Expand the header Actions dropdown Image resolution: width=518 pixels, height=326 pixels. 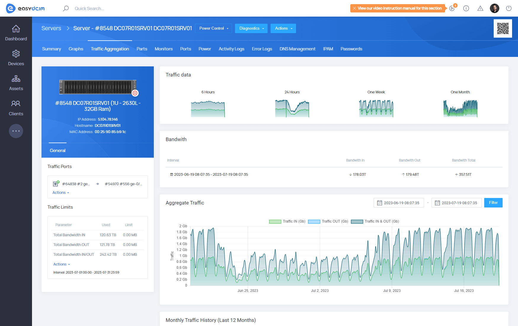click(283, 28)
